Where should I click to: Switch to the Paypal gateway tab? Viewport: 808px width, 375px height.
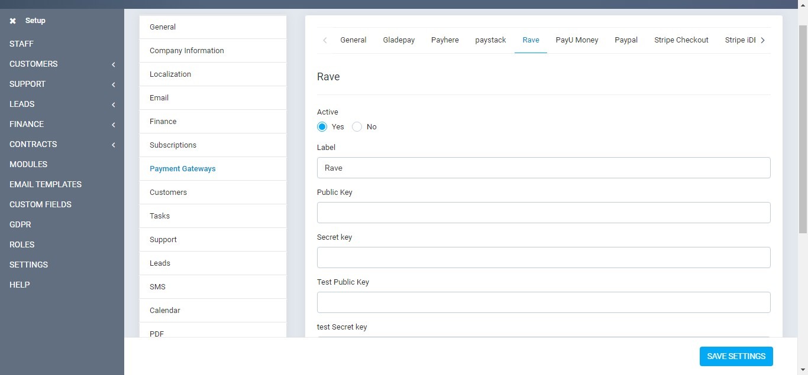[x=626, y=40]
